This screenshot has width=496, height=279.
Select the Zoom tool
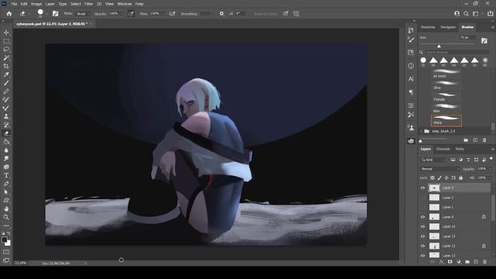coord(6,217)
